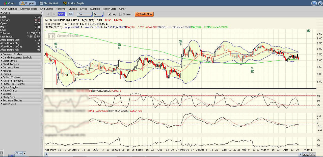Click the earnings phone icon near February
Viewport: 323px width, 157px height.
(252, 71)
